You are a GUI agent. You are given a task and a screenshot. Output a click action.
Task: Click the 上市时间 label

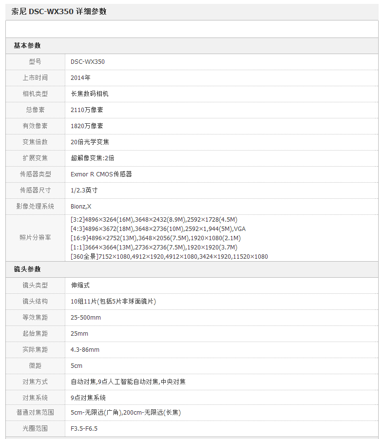35,77
